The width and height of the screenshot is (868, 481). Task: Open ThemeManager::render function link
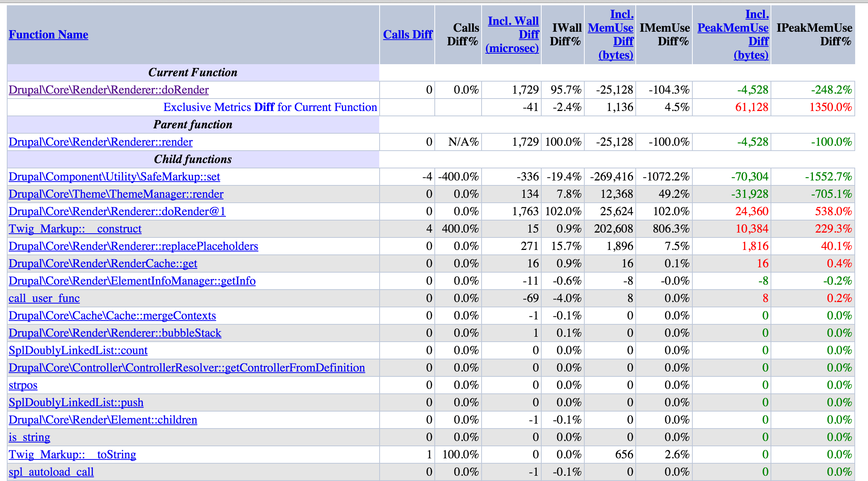[116, 194]
